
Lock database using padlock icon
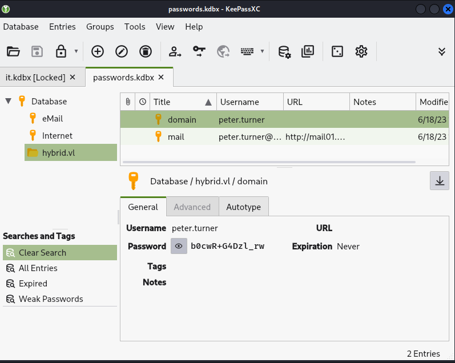tap(61, 51)
